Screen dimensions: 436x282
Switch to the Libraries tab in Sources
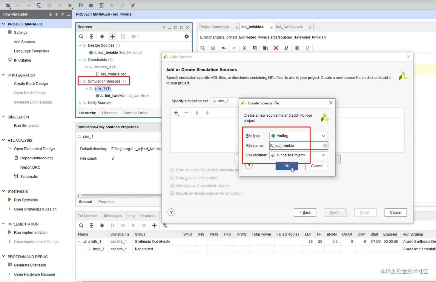coord(109,113)
